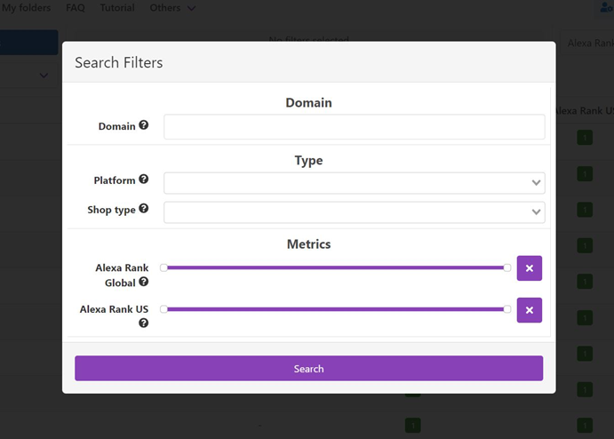Go to My folders

pos(26,8)
